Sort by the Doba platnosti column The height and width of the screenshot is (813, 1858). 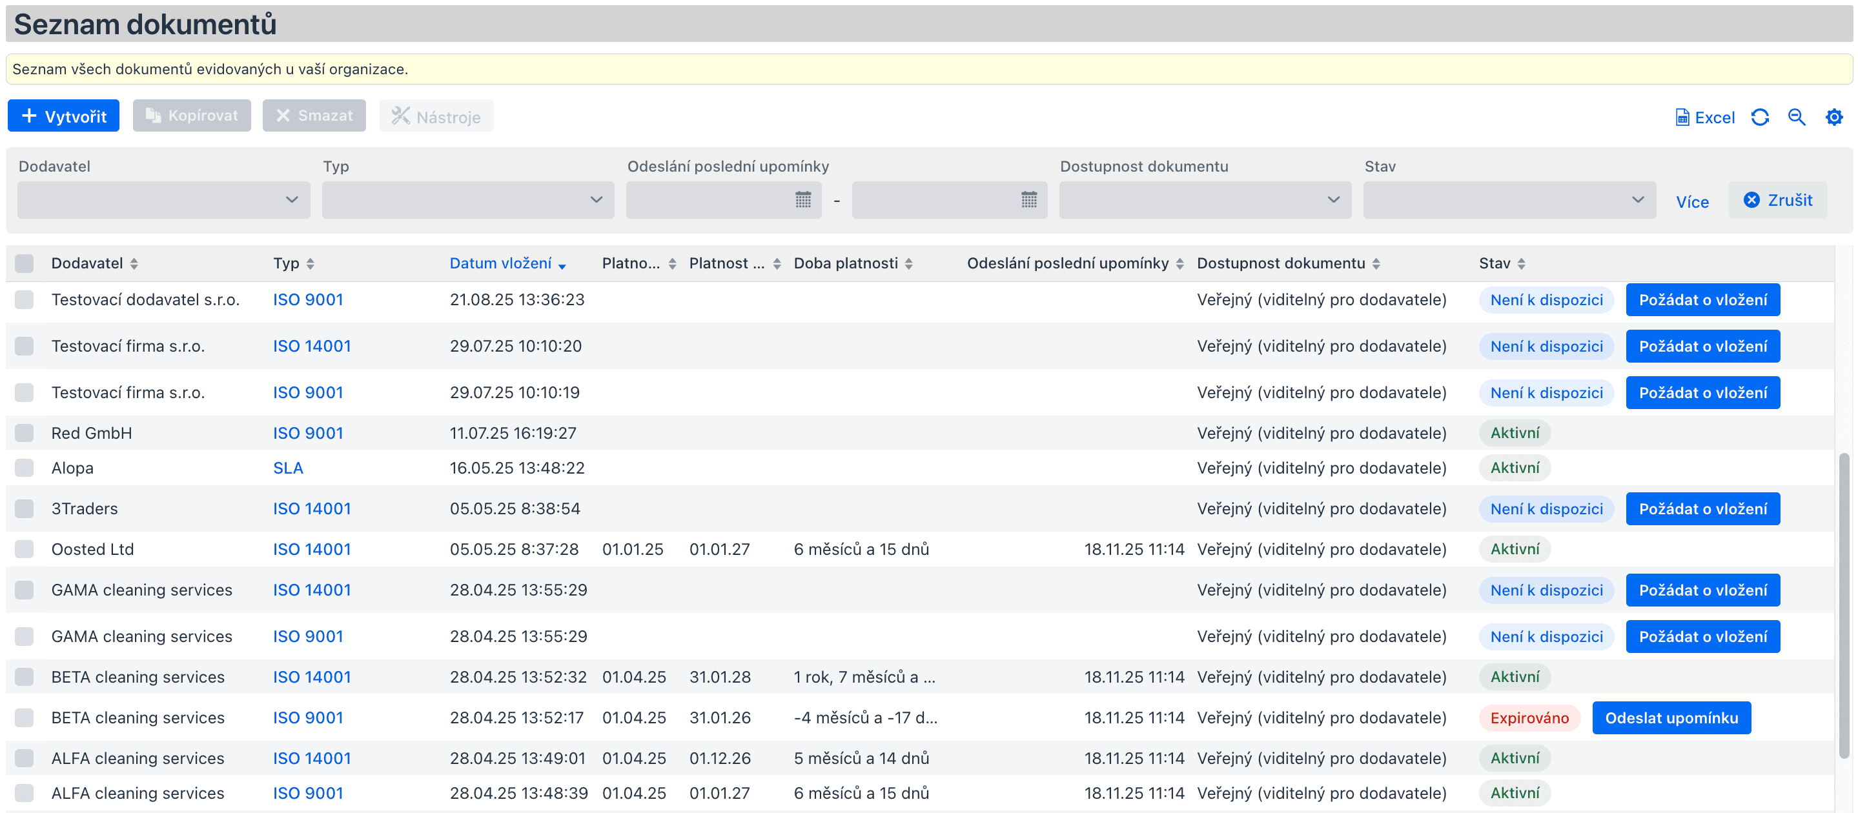point(853,264)
